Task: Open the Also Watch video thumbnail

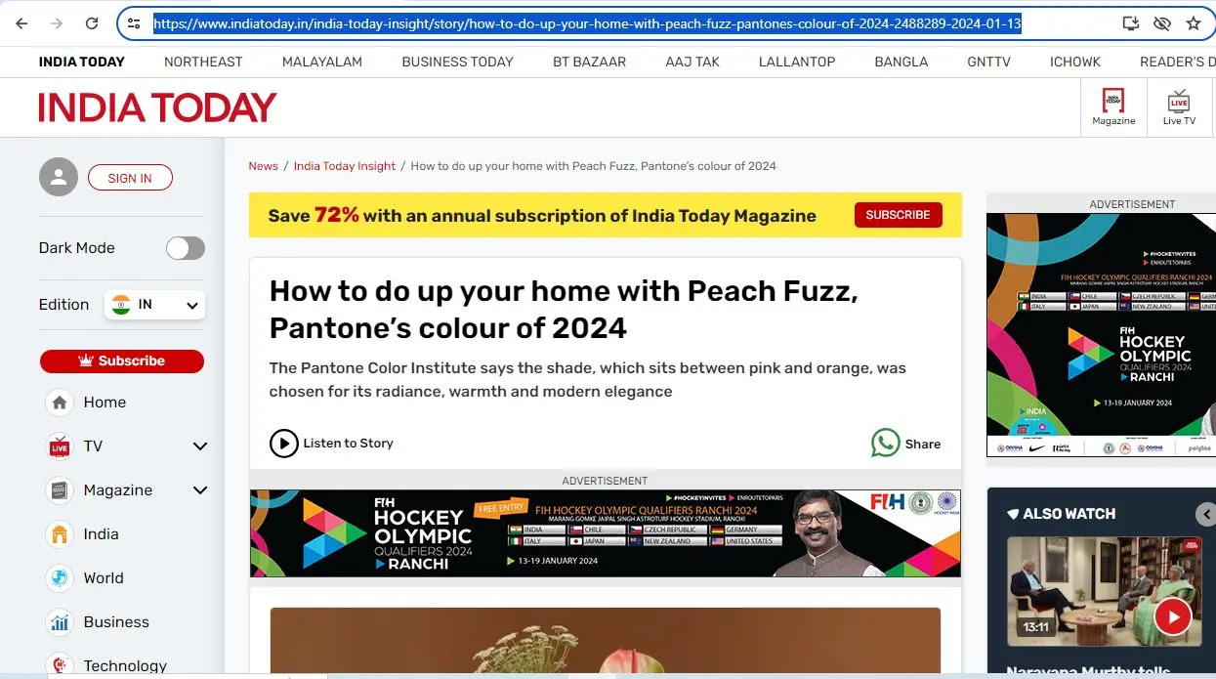Action: (x=1105, y=591)
